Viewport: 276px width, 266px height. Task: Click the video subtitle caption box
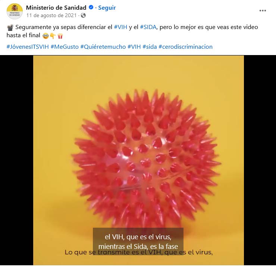coord(138,241)
